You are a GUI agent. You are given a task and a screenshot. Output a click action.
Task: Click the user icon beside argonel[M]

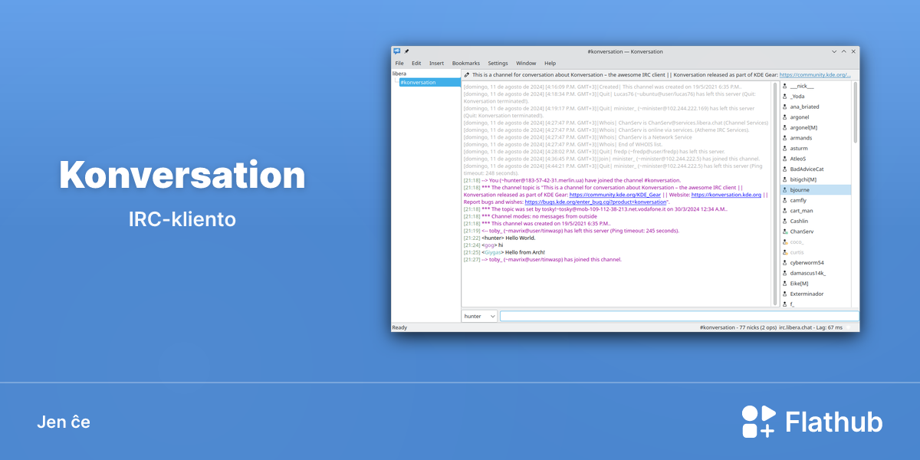pos(784,127)
